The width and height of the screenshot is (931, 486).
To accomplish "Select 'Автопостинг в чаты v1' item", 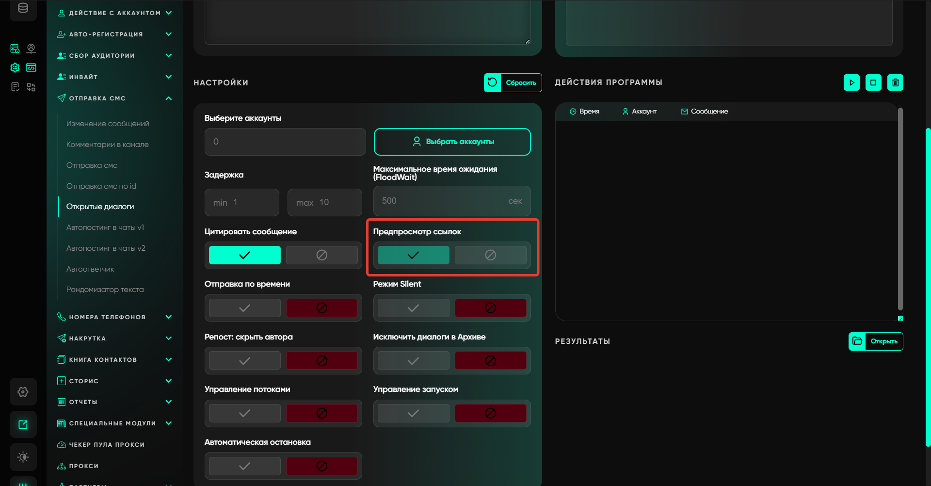I will click(x=105, y=227).
